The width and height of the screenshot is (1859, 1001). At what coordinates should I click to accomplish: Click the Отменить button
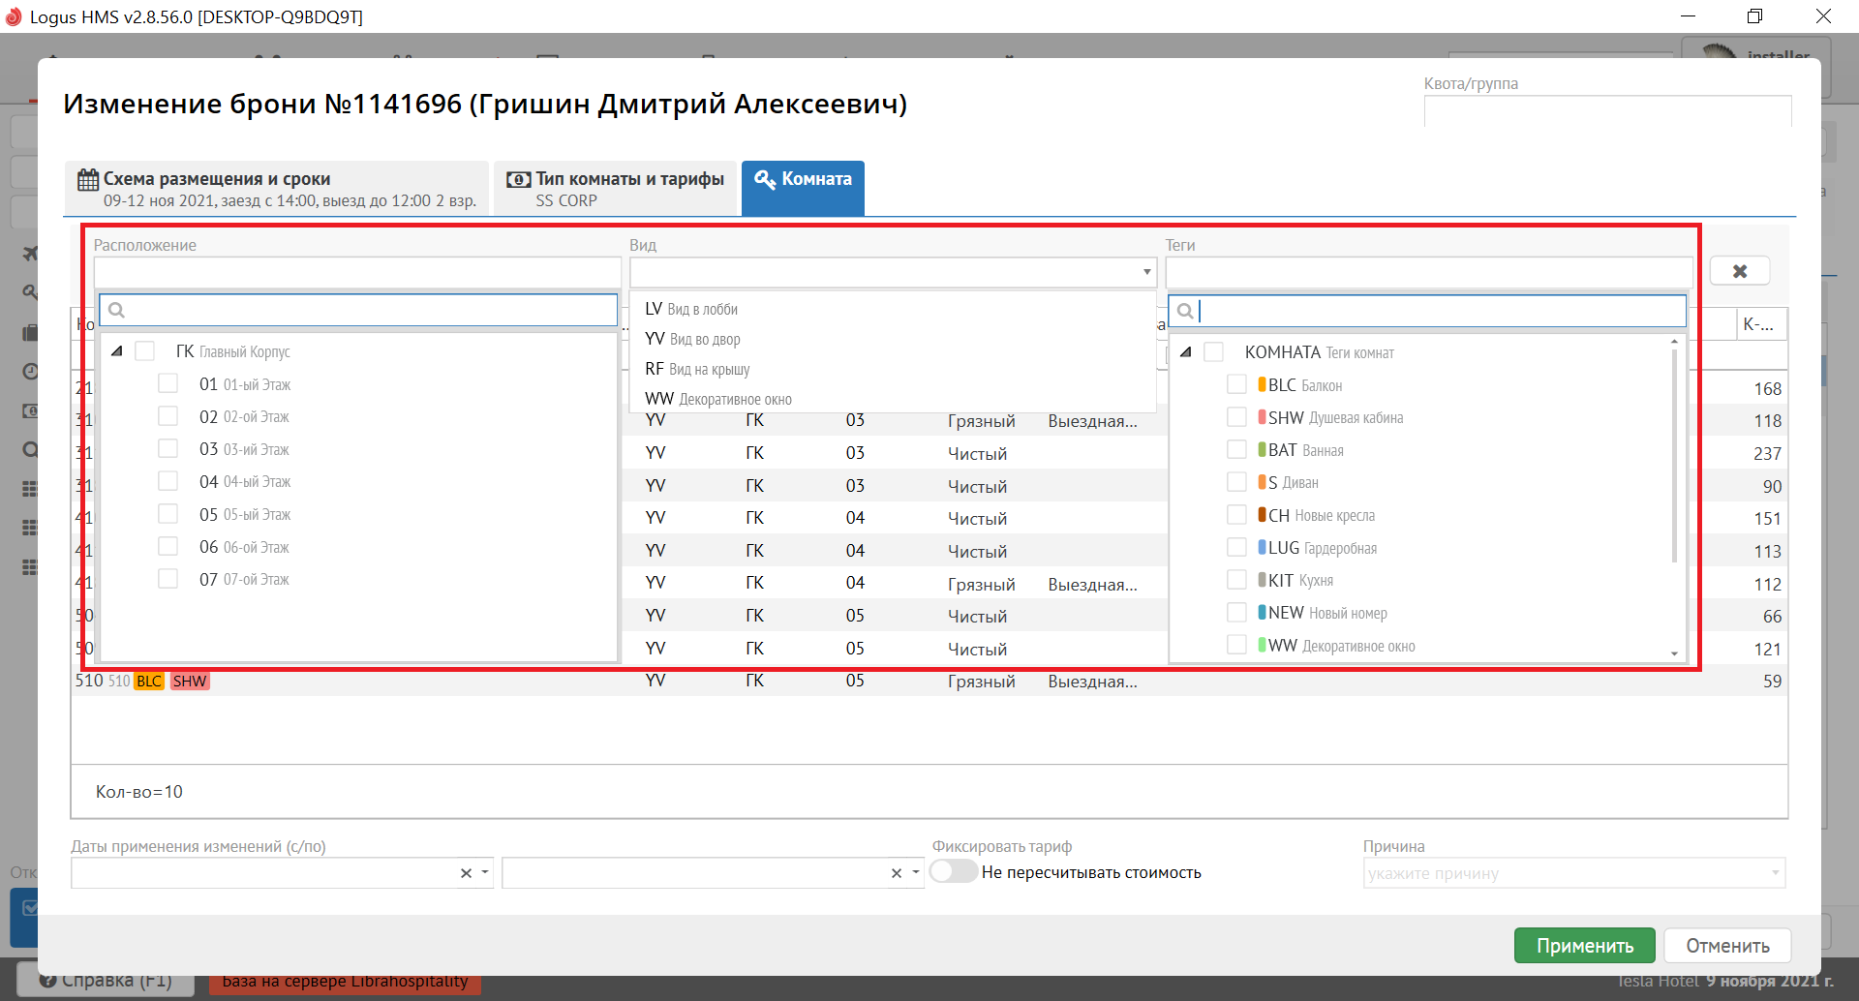1727,946
